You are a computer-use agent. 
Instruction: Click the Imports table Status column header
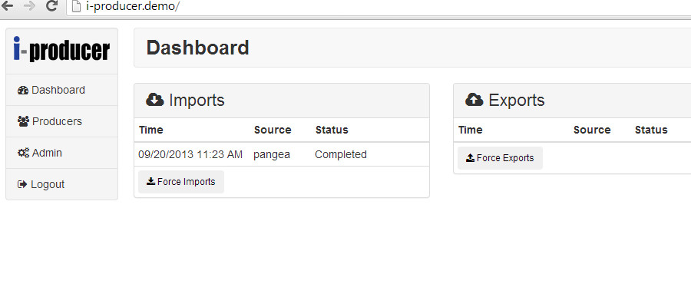332,130
